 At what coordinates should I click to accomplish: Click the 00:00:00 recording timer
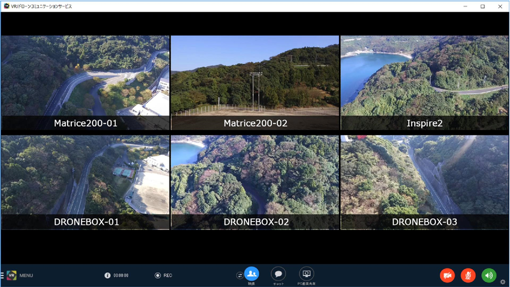pyautogui.click(x=121, y=276)
